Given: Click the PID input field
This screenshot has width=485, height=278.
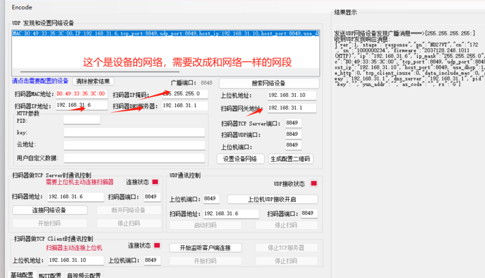Looking at the screenshot, I should click(x=81, y=120).
